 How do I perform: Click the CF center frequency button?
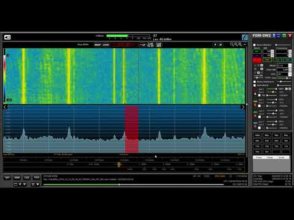[x=142, y=45]
